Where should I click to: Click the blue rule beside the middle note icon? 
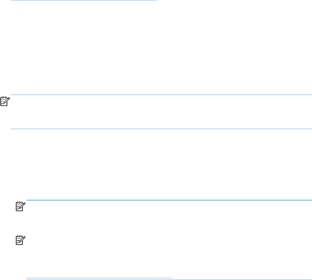coord(169,201)
